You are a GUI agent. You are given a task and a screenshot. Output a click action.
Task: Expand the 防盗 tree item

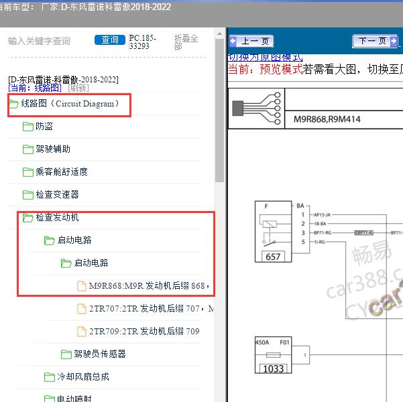click(x=44, y=126)
